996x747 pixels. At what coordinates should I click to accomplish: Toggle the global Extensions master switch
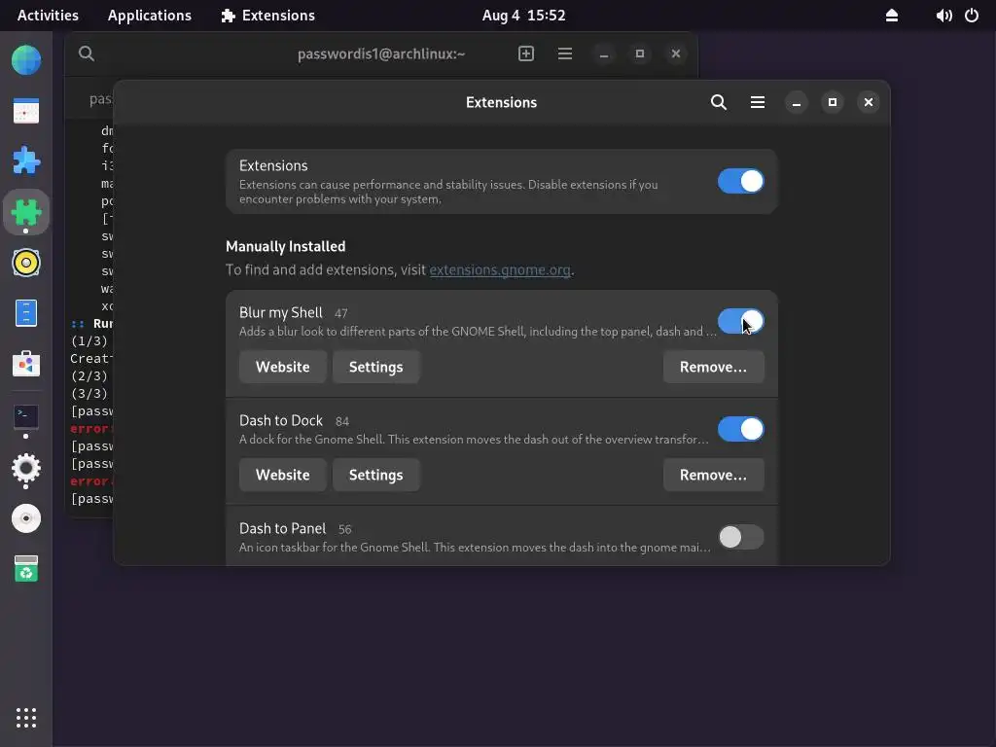(740, 181)
